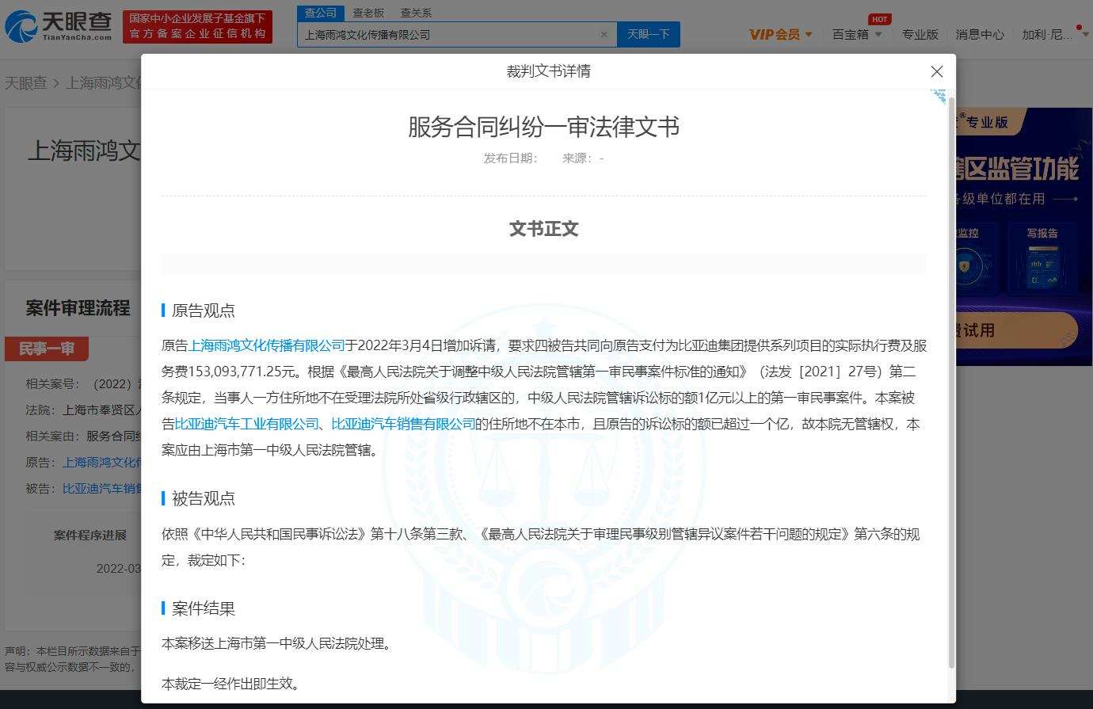This screenshot has width=1093, height=709.
Task: Click the 国家中小企业发展子基金旗下 banner
Action: (197, 26)
